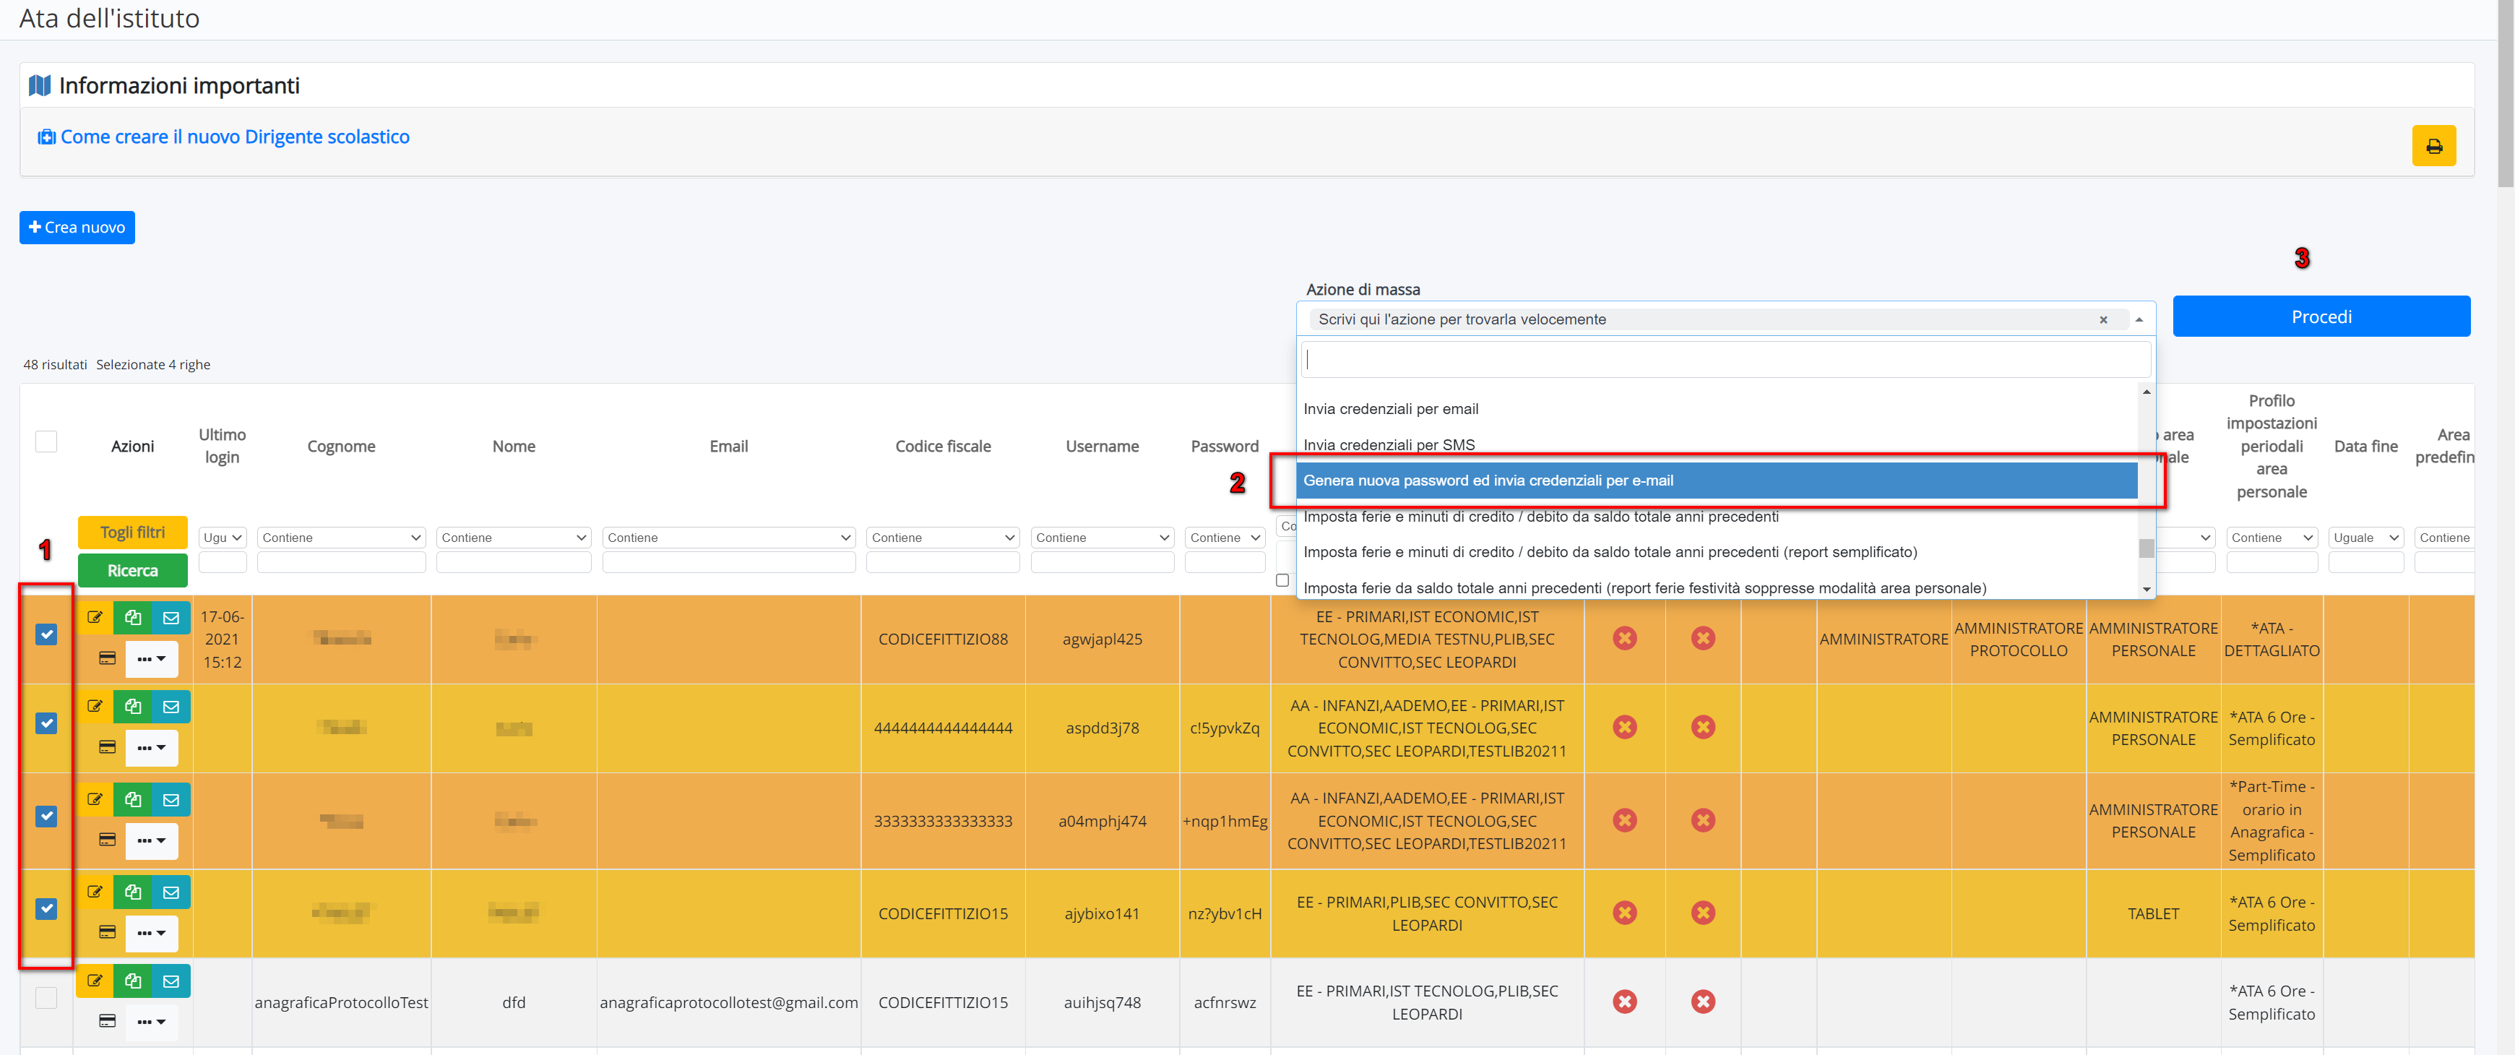The image size is (2515, 1055).
Task: Click first red X icon in agwjapl425 row
Action: click(1625, 639)
